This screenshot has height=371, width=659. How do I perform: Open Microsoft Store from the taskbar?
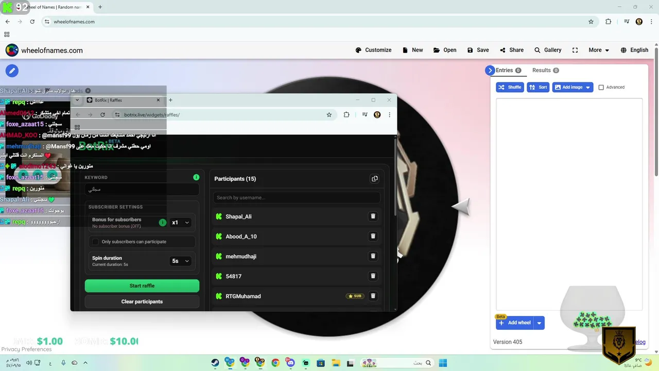(321, 363)
